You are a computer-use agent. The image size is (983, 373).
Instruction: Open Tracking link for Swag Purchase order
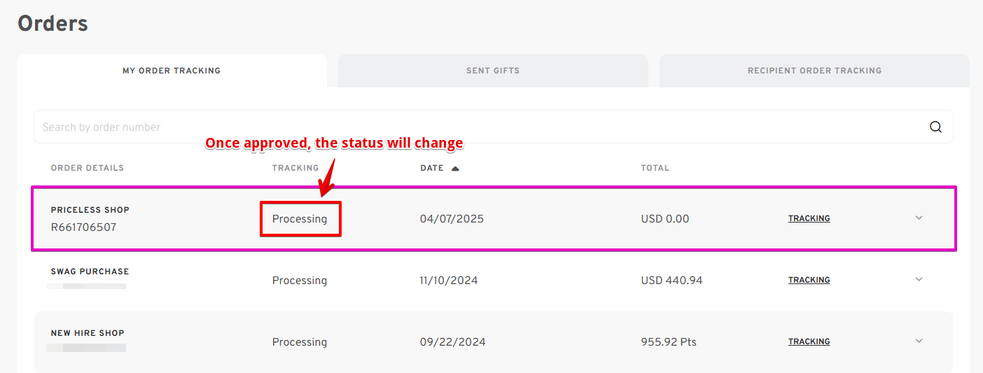coord(809,280)
